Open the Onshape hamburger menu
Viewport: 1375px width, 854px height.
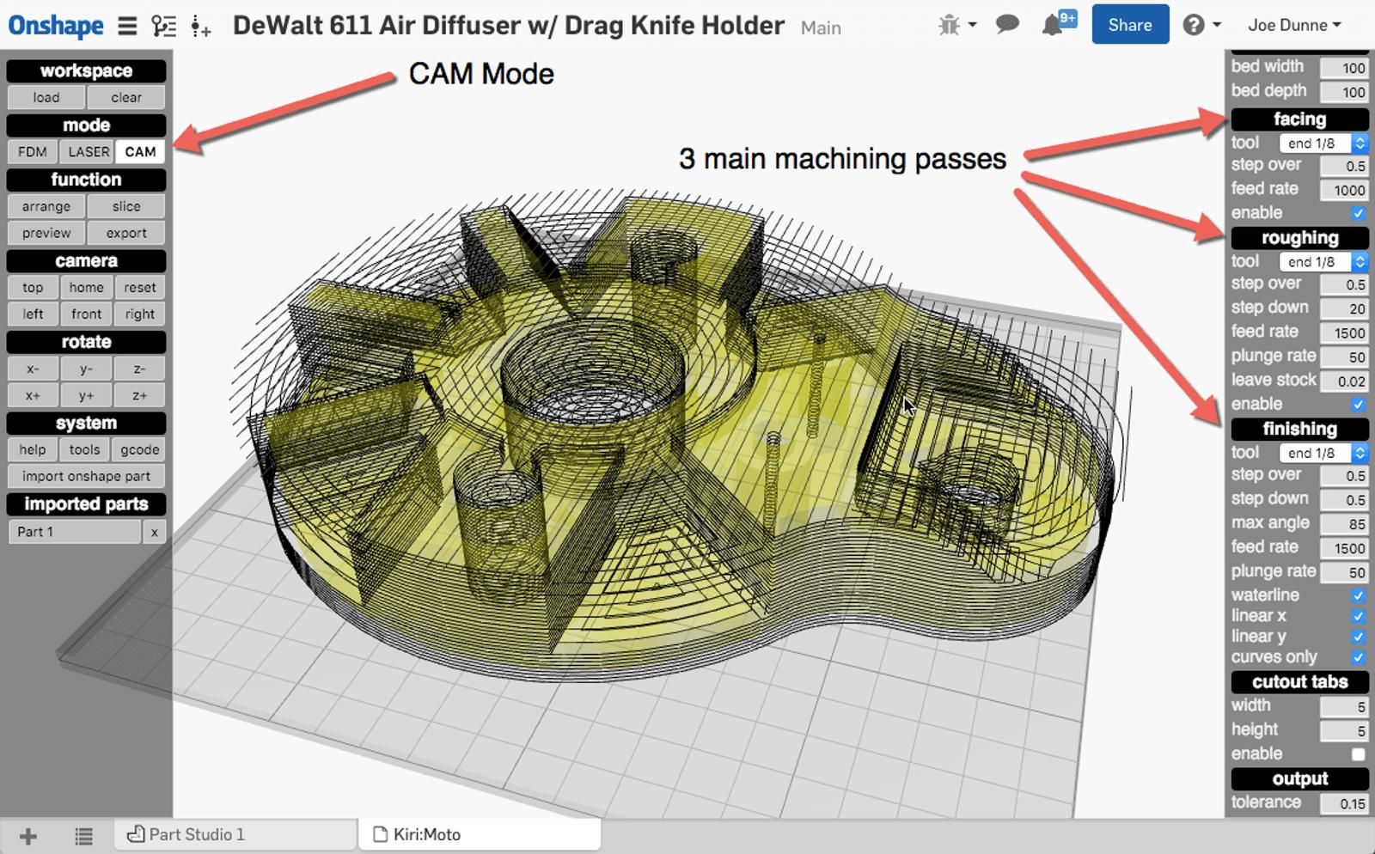[x=127, y=26]
